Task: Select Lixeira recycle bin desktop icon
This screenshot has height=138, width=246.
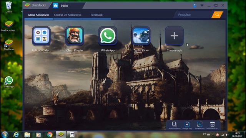Action: [8, 7]
